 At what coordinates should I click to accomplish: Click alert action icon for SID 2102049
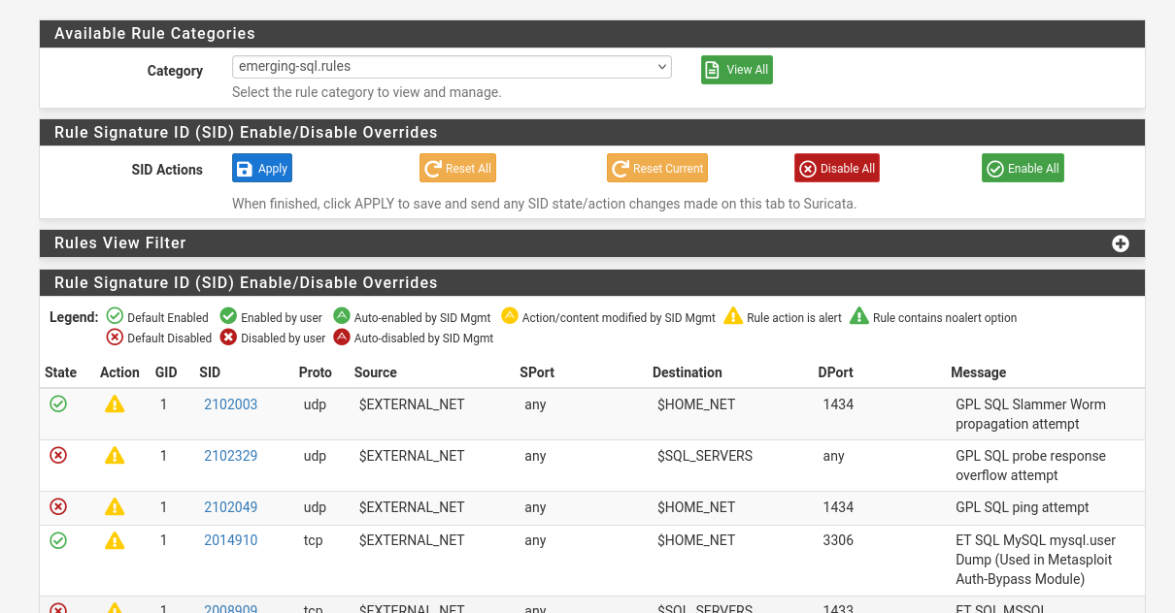tap(115, 506)
